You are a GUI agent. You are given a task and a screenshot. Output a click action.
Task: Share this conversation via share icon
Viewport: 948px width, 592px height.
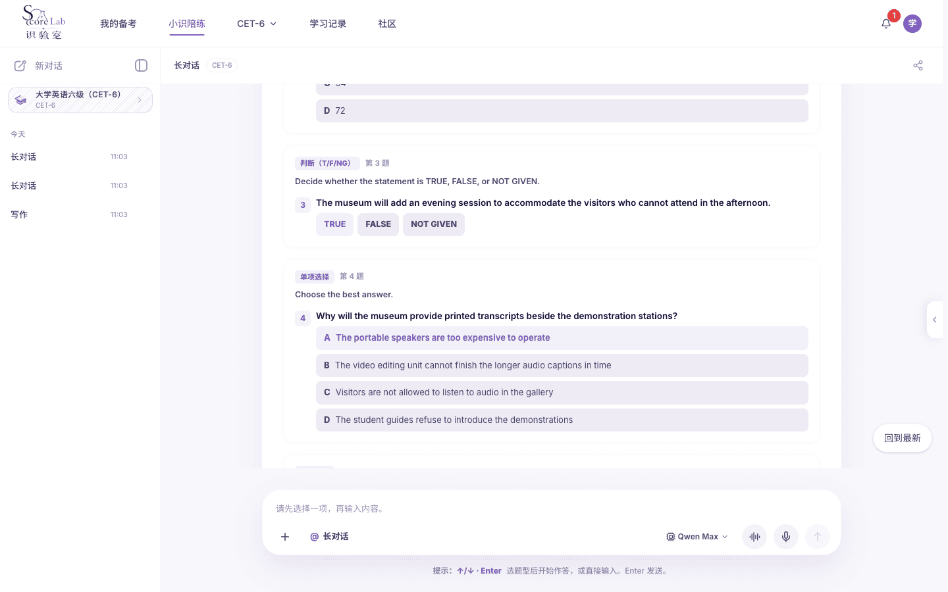pos(918,66)
